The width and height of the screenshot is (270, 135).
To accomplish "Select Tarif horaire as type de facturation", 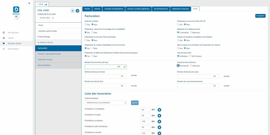I will [x=190, y=56].
